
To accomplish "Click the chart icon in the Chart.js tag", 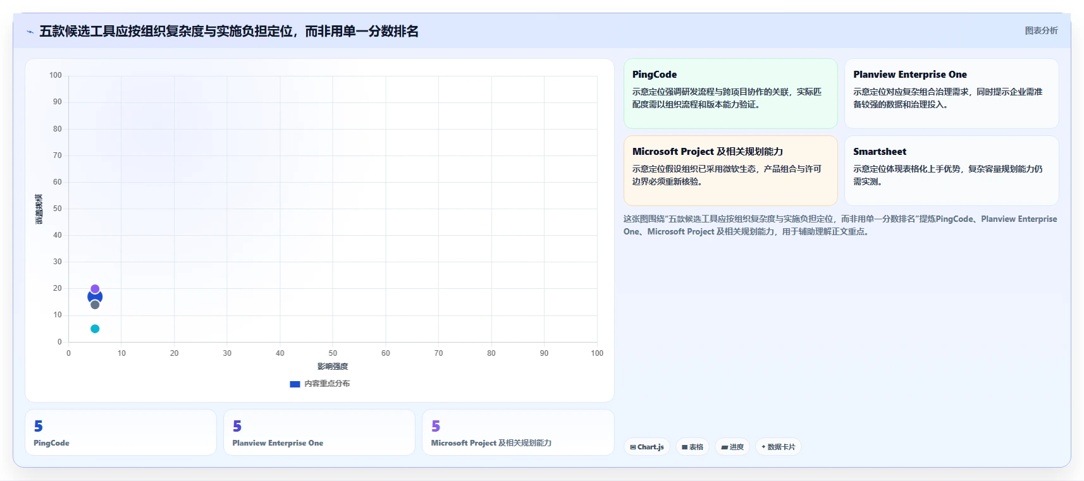I will [633, 447].
